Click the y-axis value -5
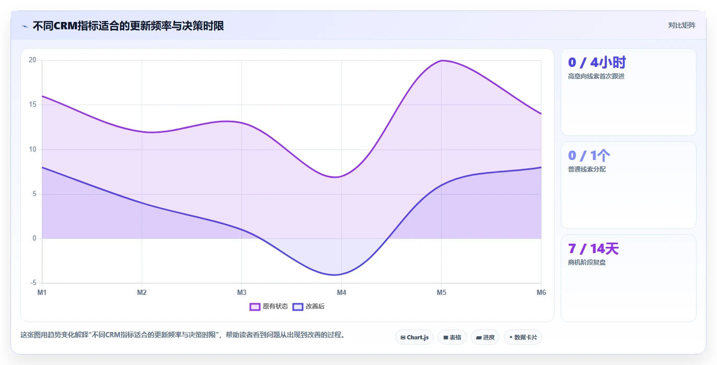Image resolution: width=717 pixels, height=365 pixels. pyautogui.click(x=33, y=283)
